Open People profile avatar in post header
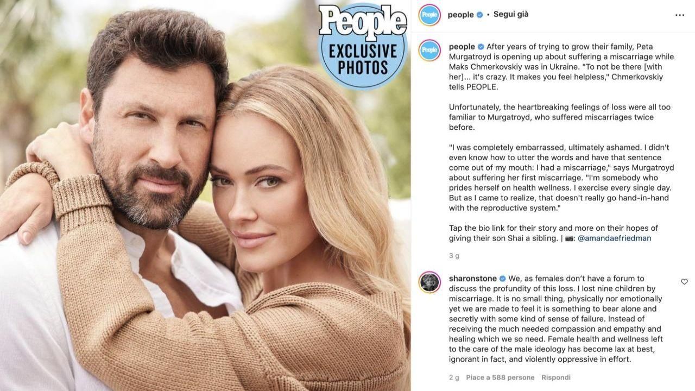 point(429,15)
